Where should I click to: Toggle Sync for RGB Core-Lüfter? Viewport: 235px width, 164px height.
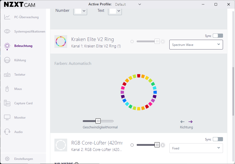point(218,139)
